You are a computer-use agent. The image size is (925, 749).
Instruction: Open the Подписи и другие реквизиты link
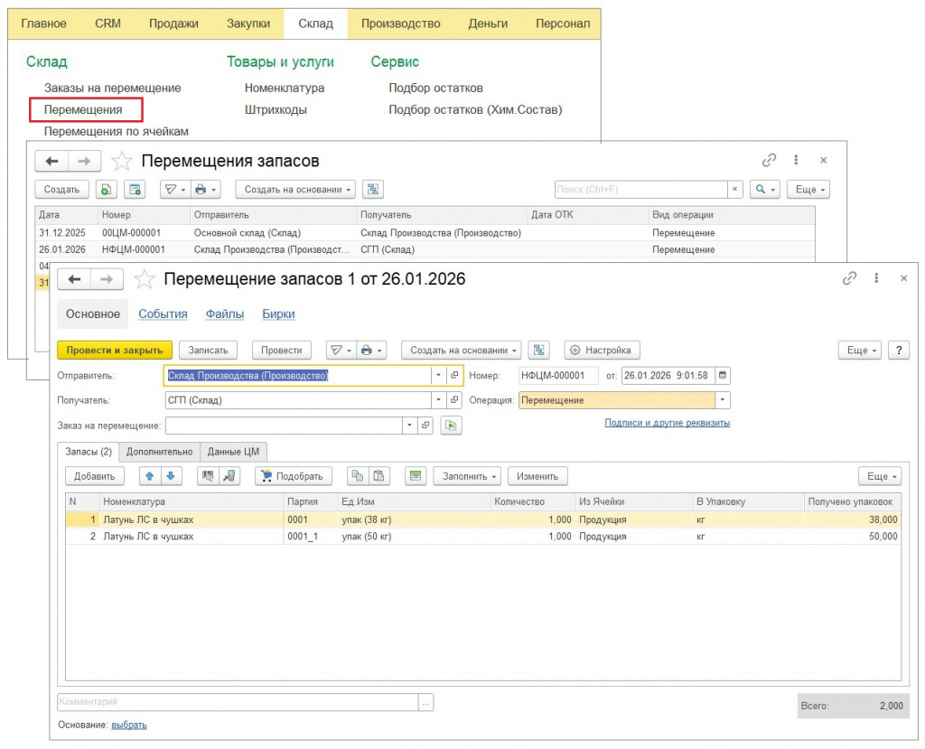pos(667,423)
